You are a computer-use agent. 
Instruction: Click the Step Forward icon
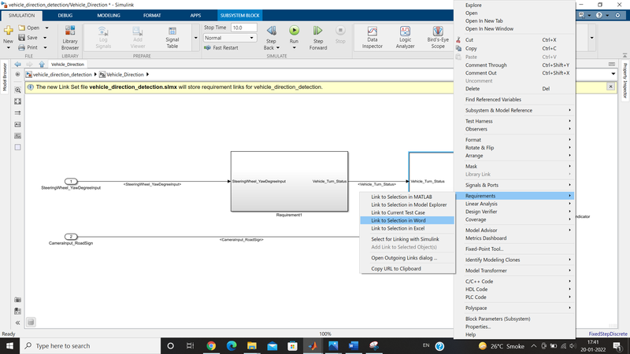(318, 31)
